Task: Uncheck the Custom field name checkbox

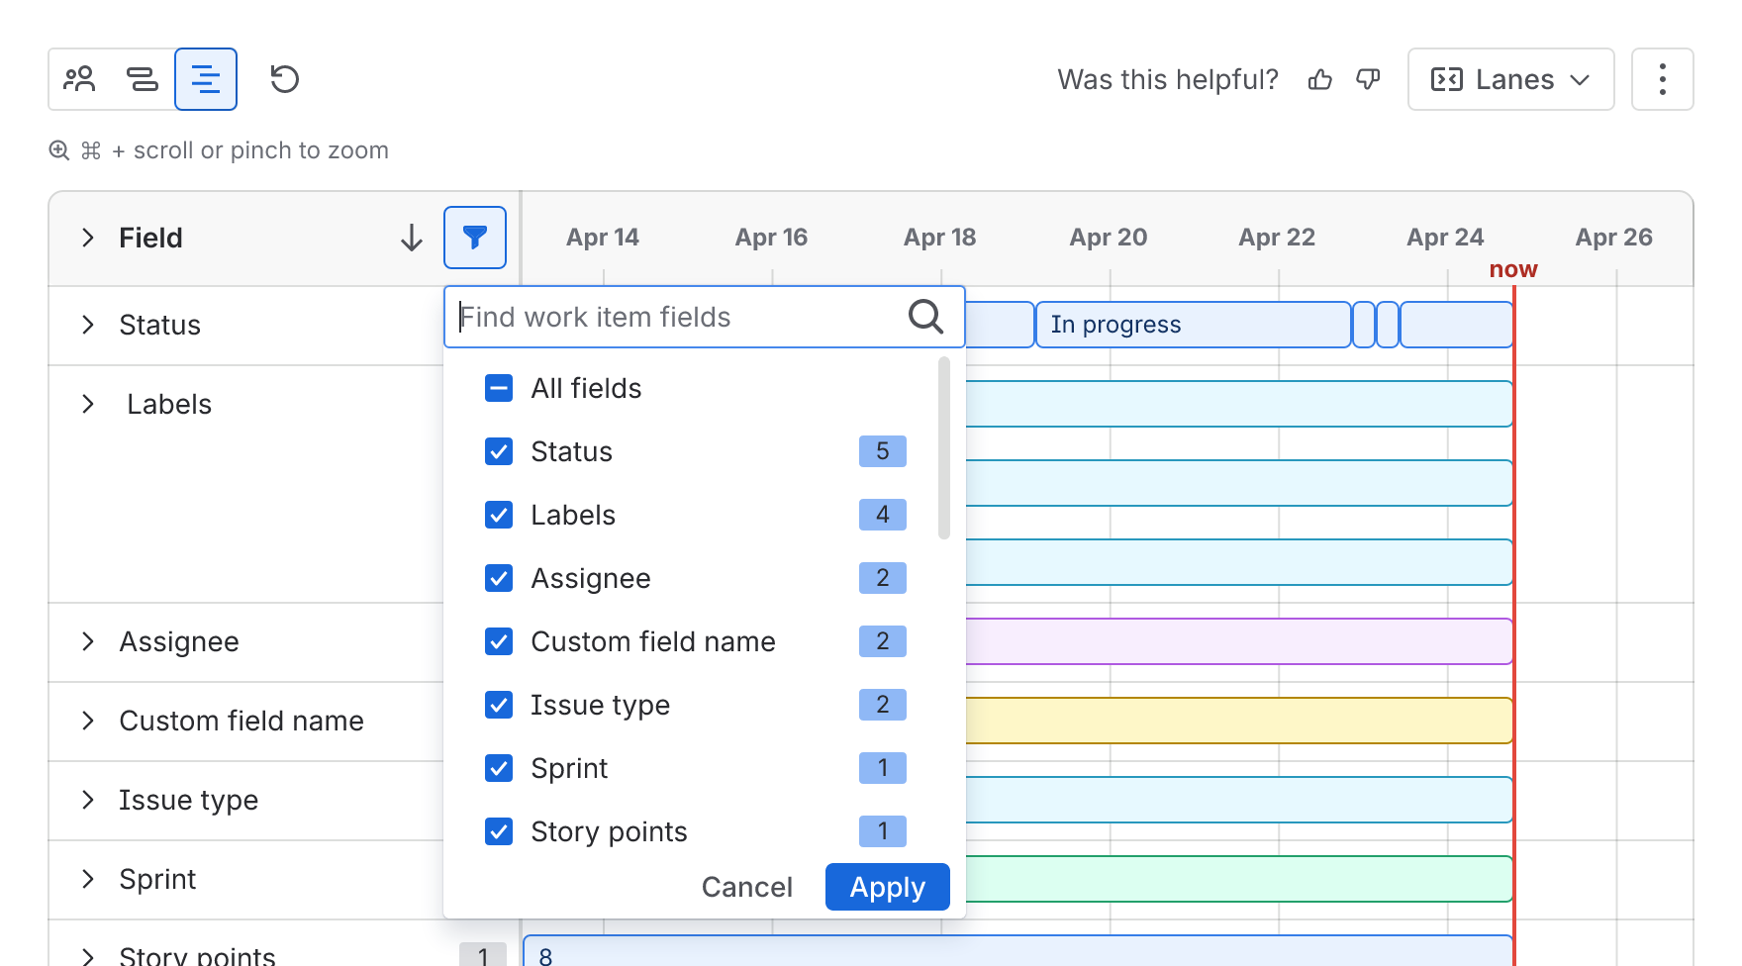Action: [499, 641]
